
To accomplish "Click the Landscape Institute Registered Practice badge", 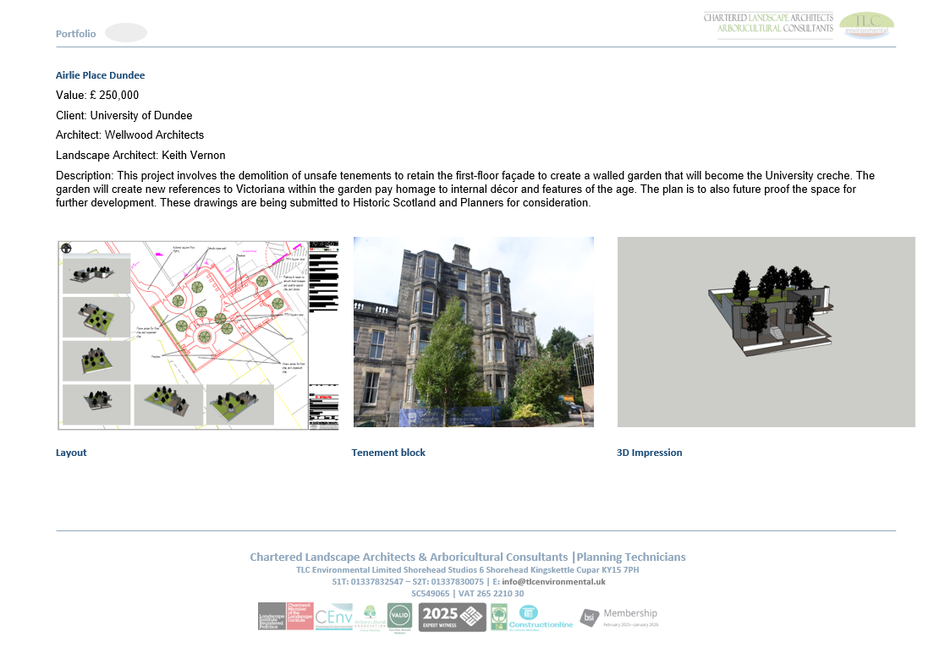I will pos(272,616).
